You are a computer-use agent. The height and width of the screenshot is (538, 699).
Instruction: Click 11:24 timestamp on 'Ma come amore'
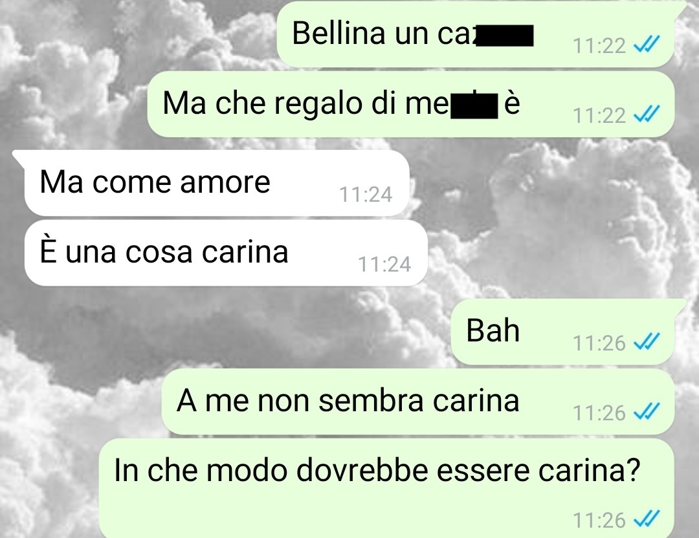(x=366, y=195)
